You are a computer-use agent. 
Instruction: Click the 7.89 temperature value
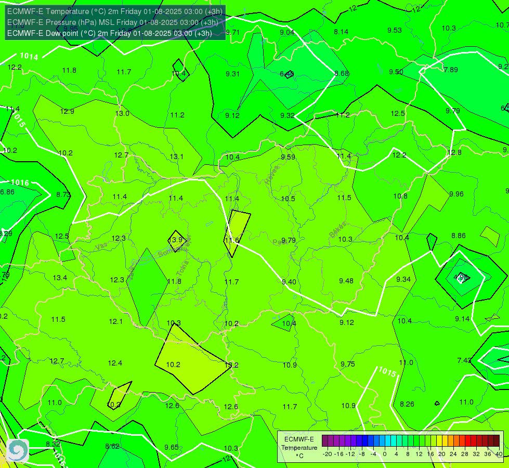point(451,70)
